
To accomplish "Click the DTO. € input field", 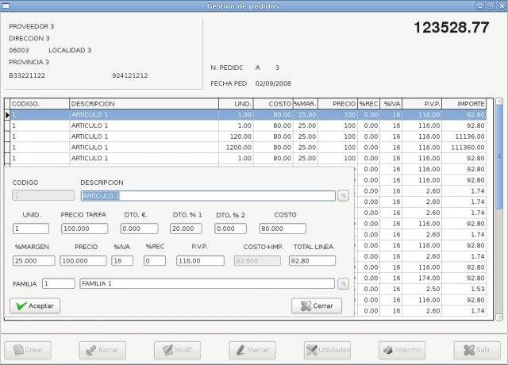I will (x=140, y=229).
